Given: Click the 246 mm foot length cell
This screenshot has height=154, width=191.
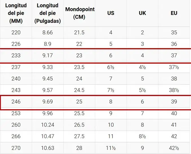Looking at the screenshot, I should pos(16,102).
